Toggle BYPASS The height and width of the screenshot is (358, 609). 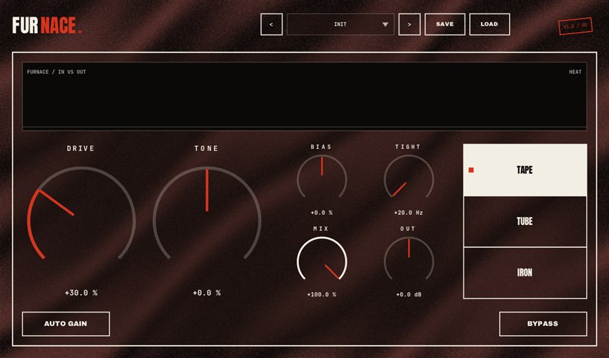pyautogui.click(x=543, y=324)
